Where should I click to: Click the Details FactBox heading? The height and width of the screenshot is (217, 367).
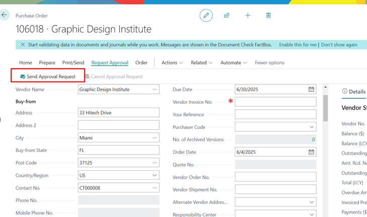(357, 92)
